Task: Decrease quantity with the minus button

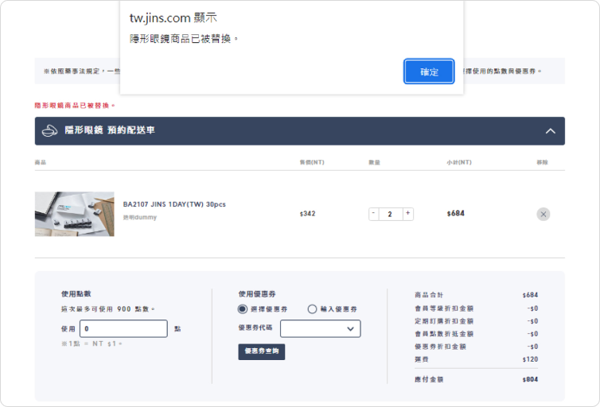Action: tap(374, 214)
